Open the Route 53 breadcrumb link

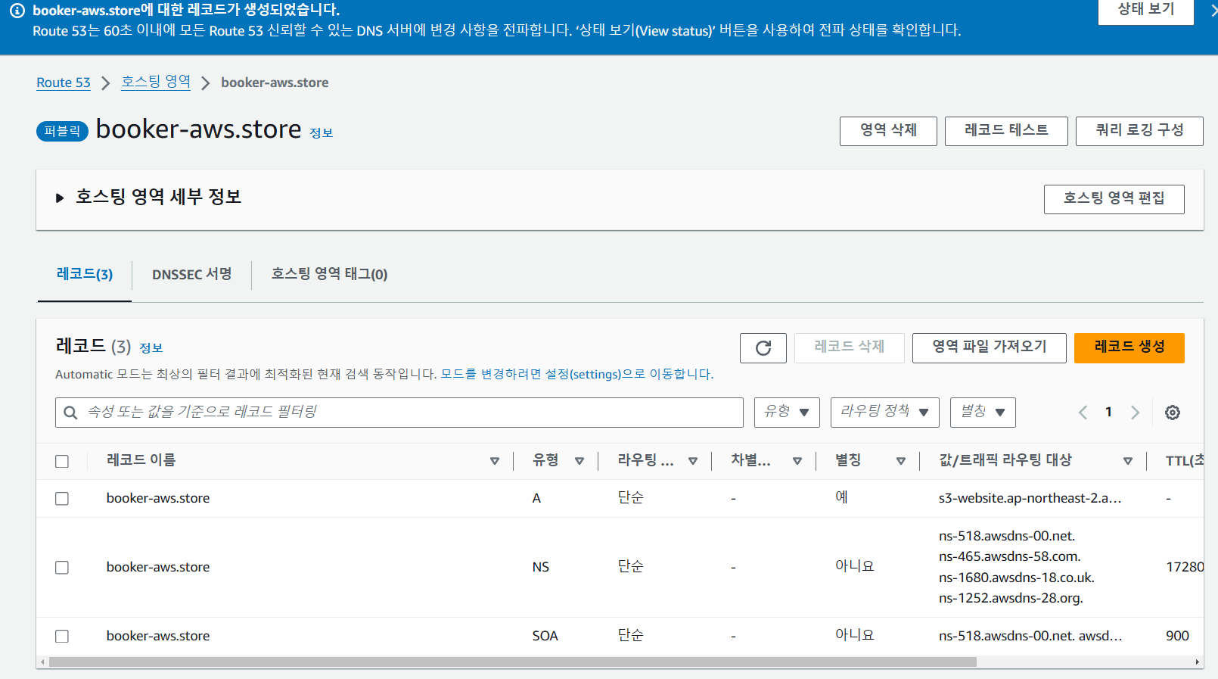pyautogui.click(x=64, y=83)
